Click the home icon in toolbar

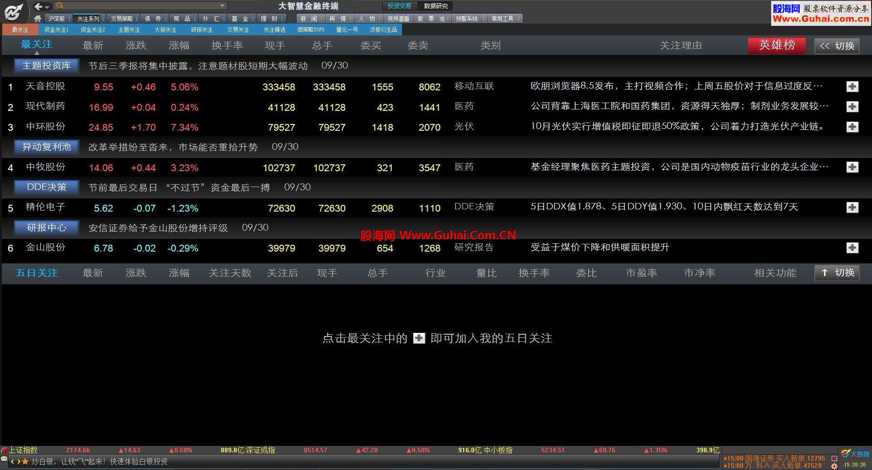point(38,19)
